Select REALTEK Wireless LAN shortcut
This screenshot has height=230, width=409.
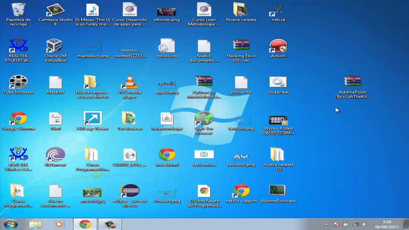(x=18, y=155)
